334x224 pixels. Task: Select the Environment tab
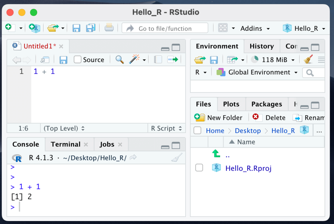[x=217, y=46]
